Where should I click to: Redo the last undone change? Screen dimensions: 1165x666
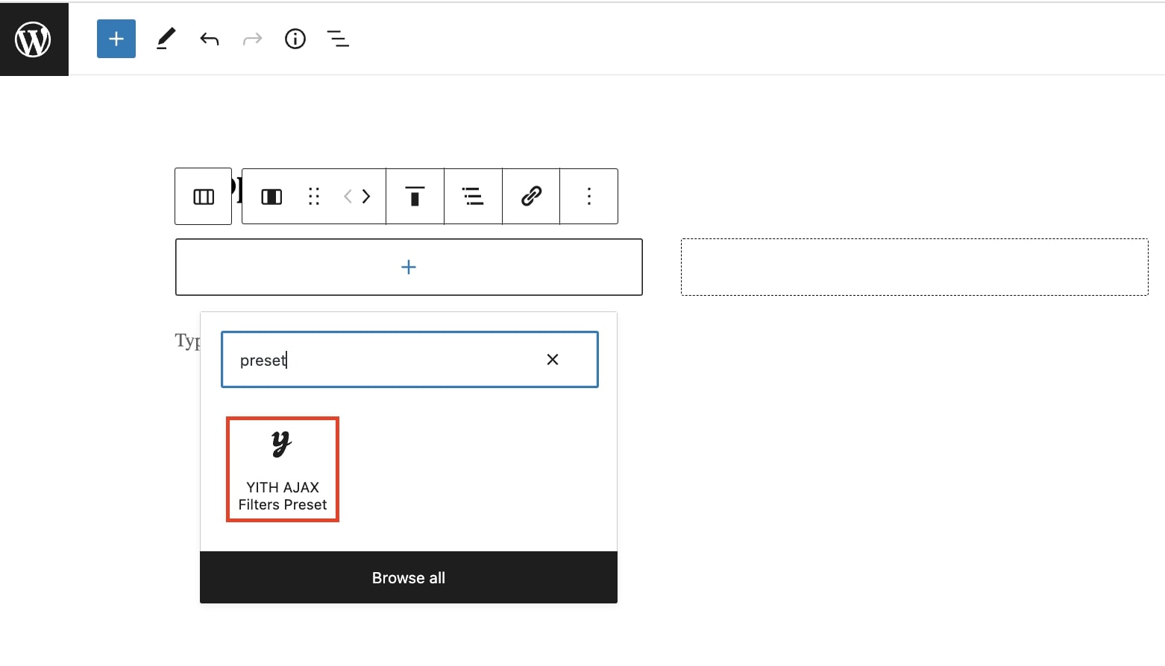click(x=253, y=39)
